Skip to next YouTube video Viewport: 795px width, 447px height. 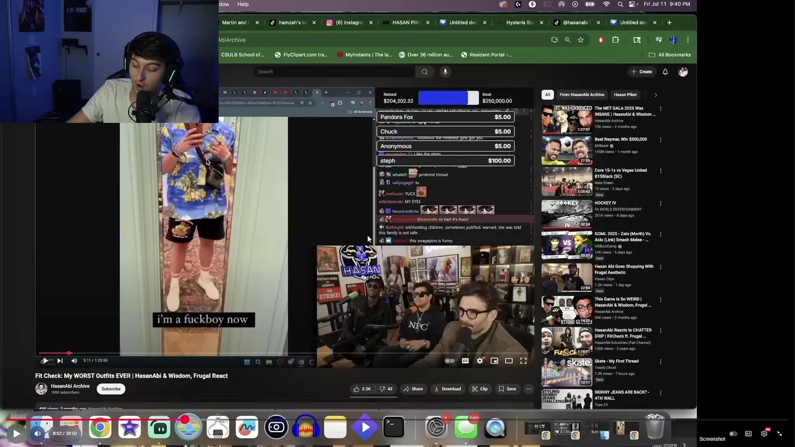[x=60, y=360]
